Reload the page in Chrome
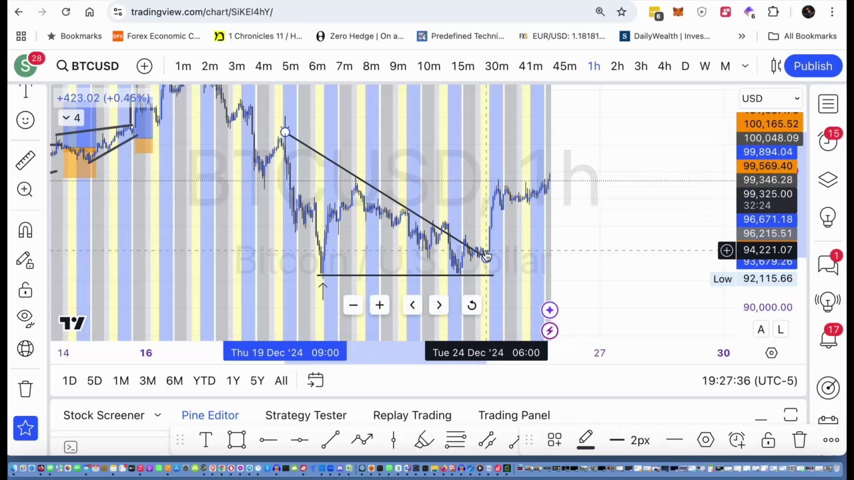Image resolution: width=854 pixels, height=480 pixels. point(65,12)
